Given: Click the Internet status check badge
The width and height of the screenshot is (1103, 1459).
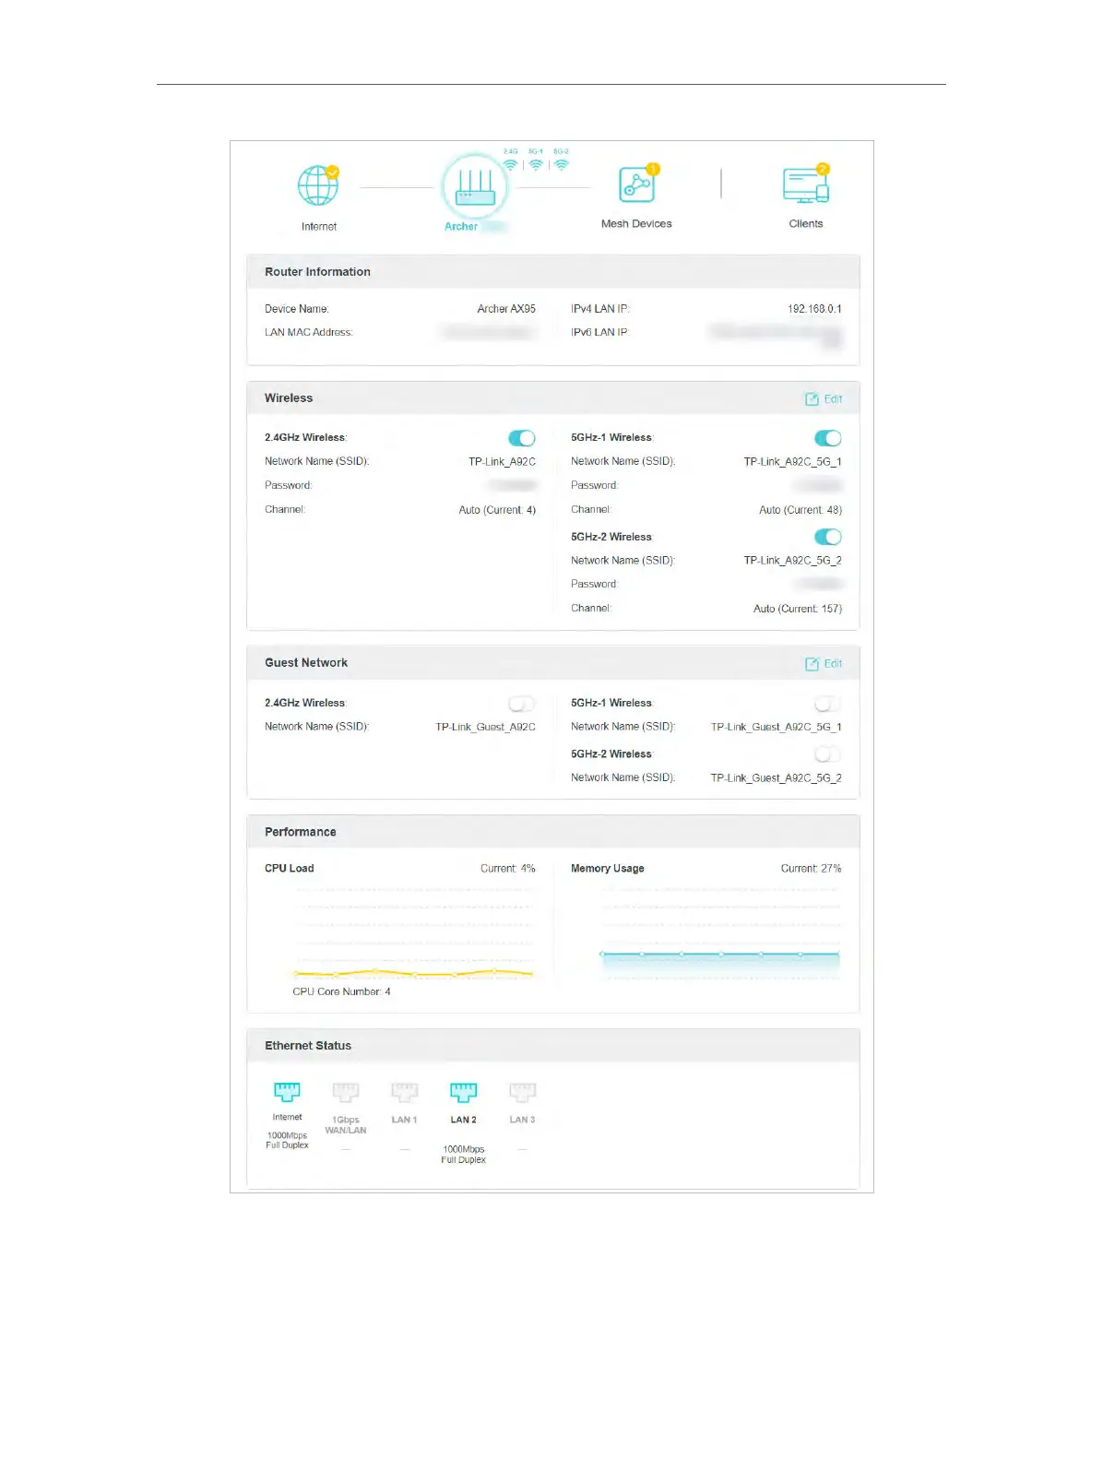Looking at the screenshot, I should (x=333, y=172).
